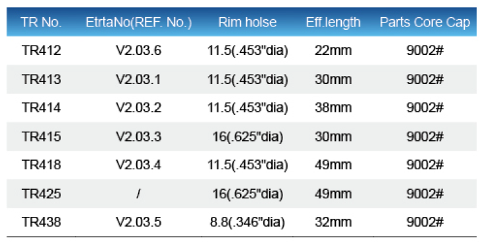The width and height of the screenshot is (482, 242).
Task: Select the V2.03.5 reference cell
Action: [x=139, y=222]
